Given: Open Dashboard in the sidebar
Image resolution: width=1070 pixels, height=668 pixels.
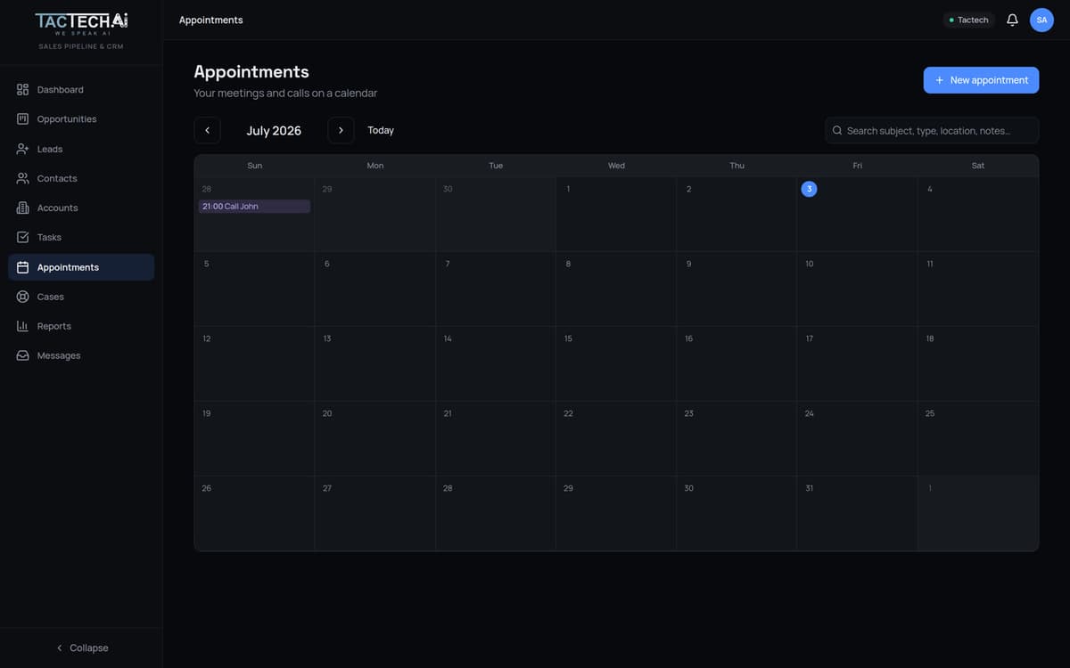Looking at the screenshot, I should click(81, 90).
